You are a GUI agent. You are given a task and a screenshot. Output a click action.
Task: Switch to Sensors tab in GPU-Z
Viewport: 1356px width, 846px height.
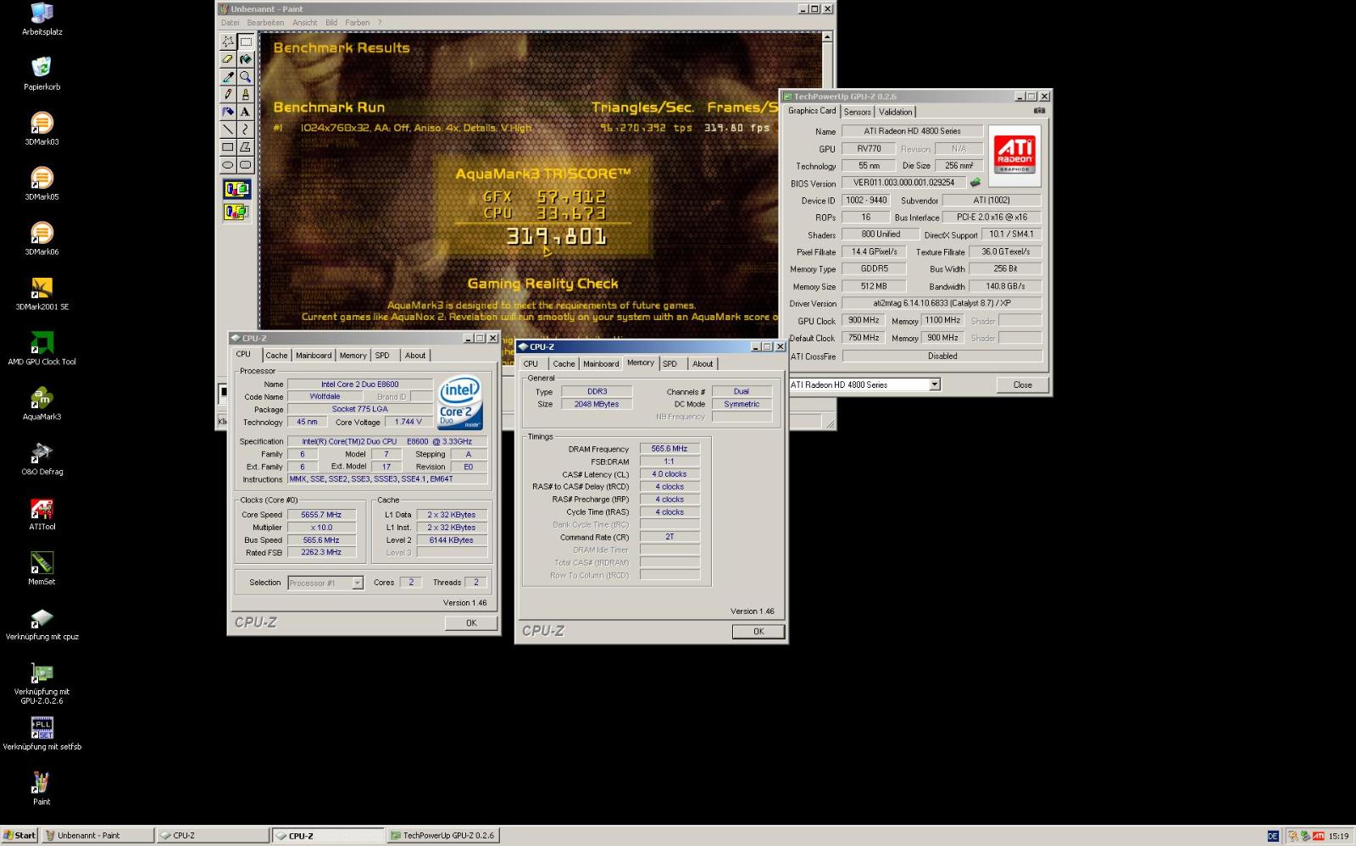tap(857, 112)
